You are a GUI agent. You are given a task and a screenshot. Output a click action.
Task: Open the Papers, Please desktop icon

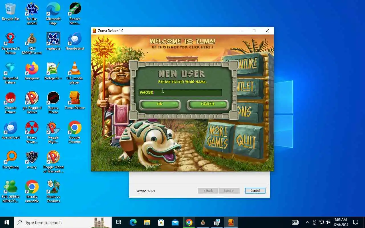coord(53,103)
